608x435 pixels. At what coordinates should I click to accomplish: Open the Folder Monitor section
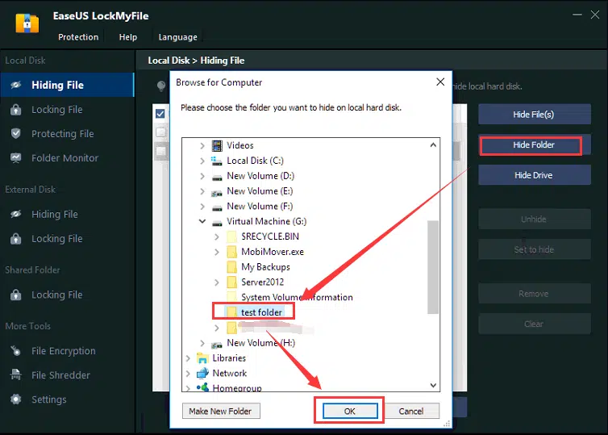68,158
